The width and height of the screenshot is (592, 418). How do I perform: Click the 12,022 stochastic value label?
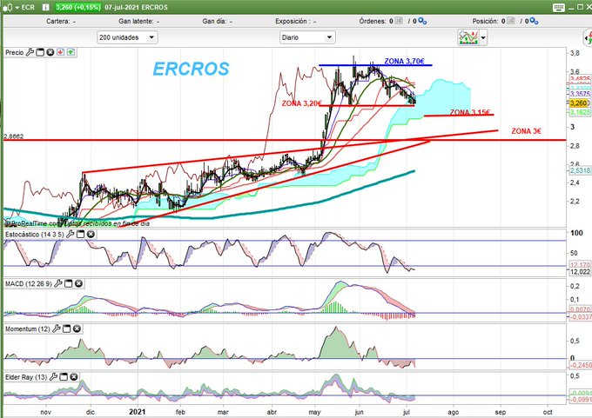point(580,271)
